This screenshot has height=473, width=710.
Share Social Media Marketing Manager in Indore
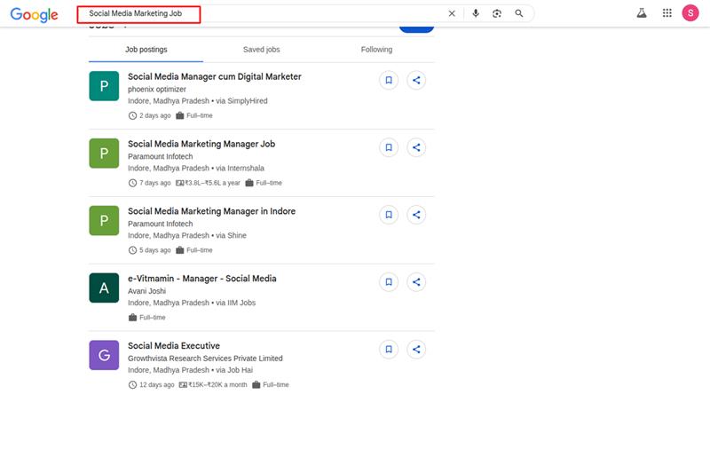click(416, 215)
